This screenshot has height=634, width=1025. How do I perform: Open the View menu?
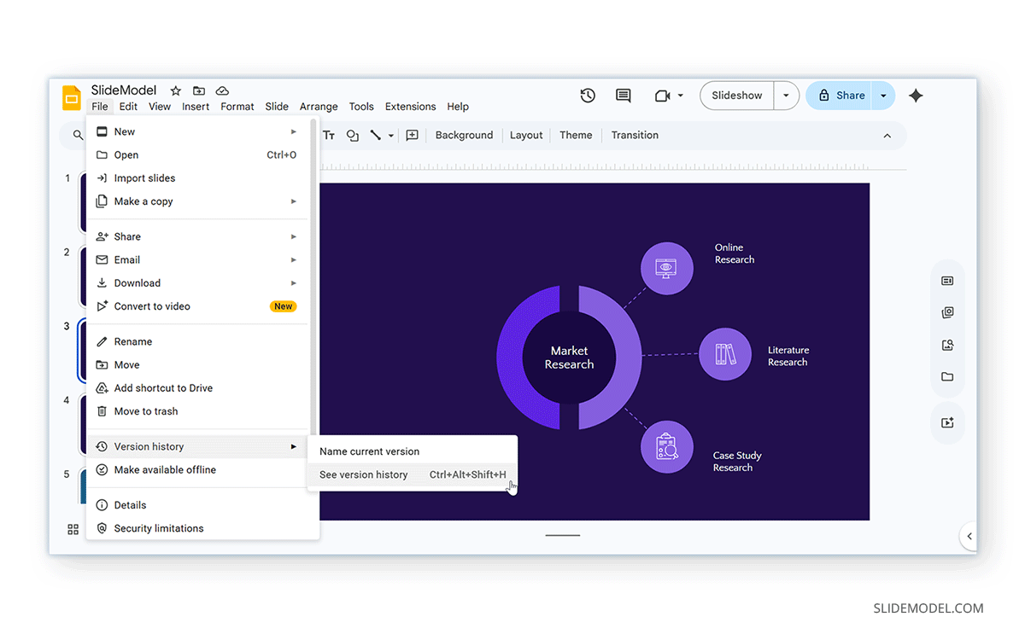click(x=160, y=107)
